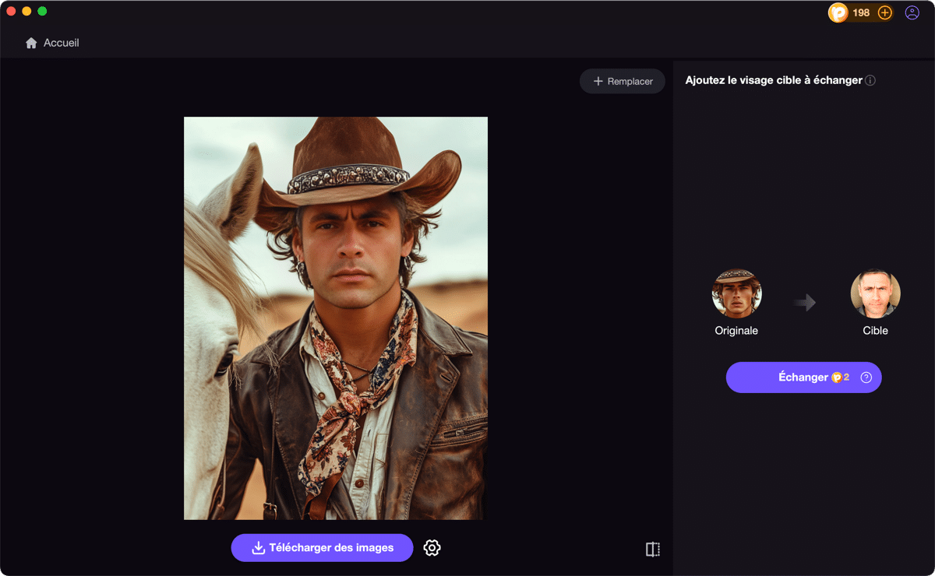935x576 pixels.
Task: Click the green macOS fullscreen window button
Action: tap(42, 11)
